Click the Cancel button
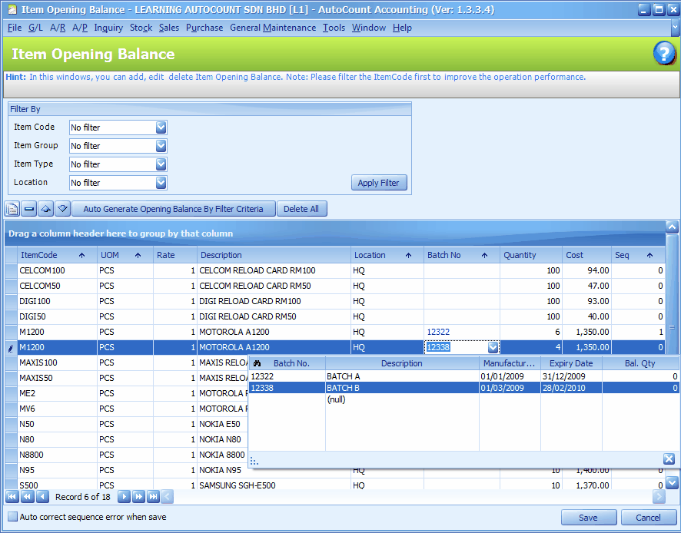 coord(649,518)
